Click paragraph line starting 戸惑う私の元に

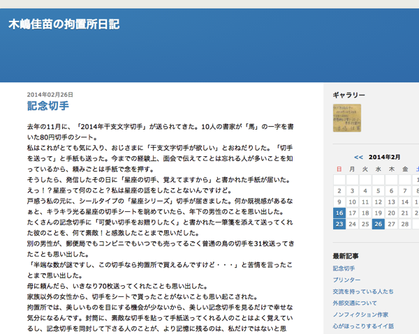(160, 201)
